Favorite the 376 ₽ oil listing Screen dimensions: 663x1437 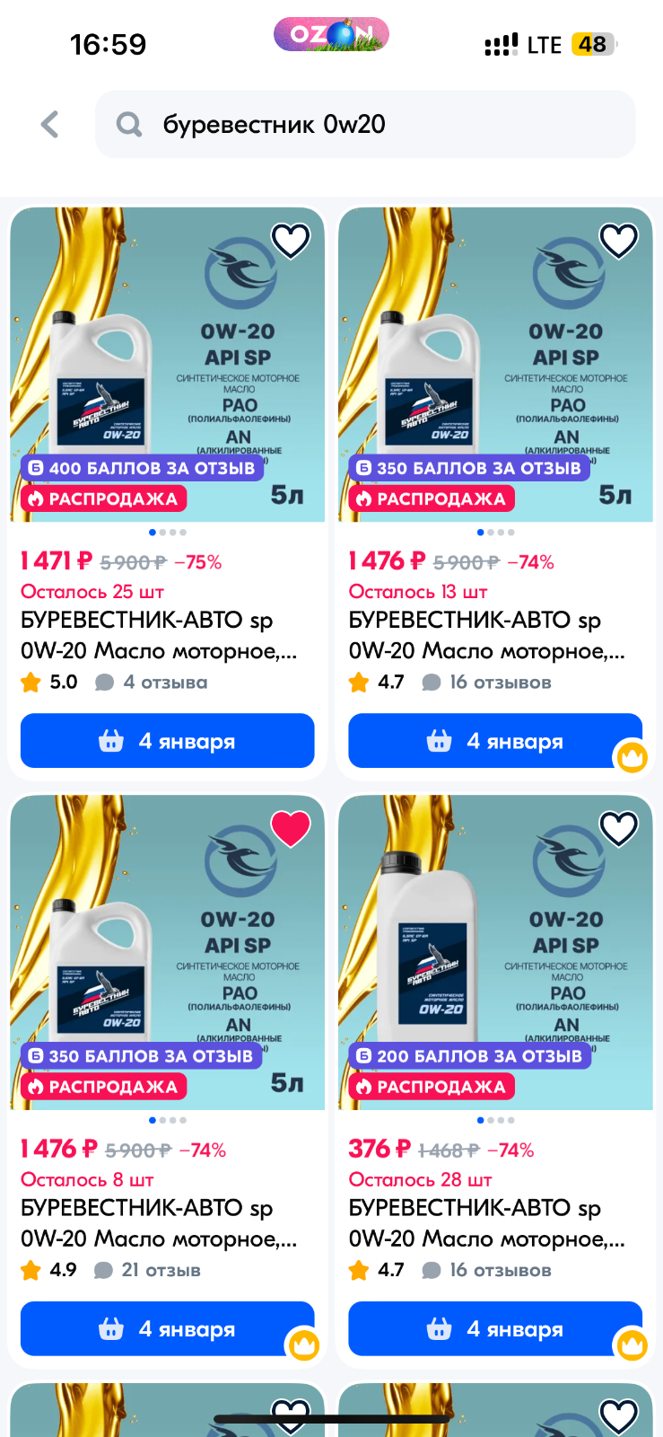pyautogui.click(x=619, y=828)
